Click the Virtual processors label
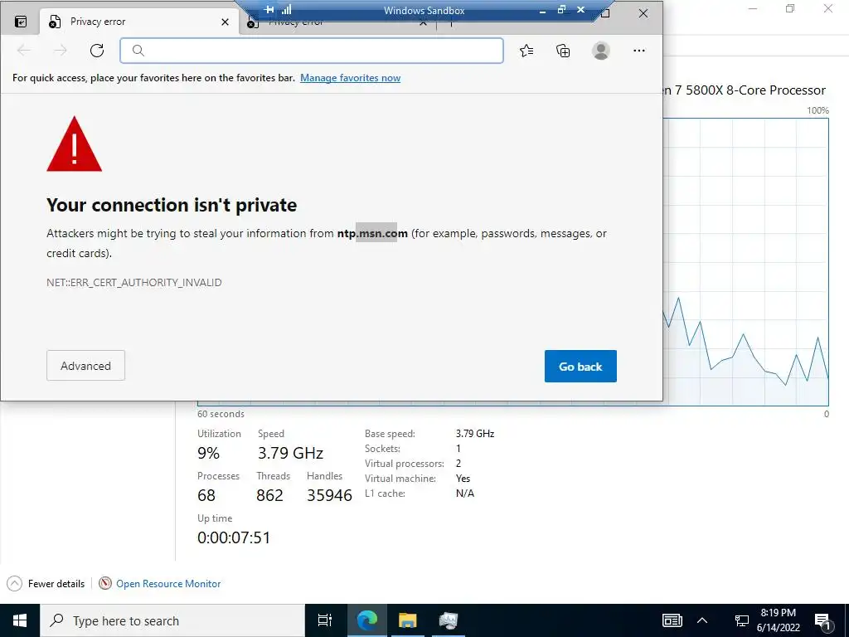Image resolution: width=849 pixels, height=637 pixels. click(405, 464)
